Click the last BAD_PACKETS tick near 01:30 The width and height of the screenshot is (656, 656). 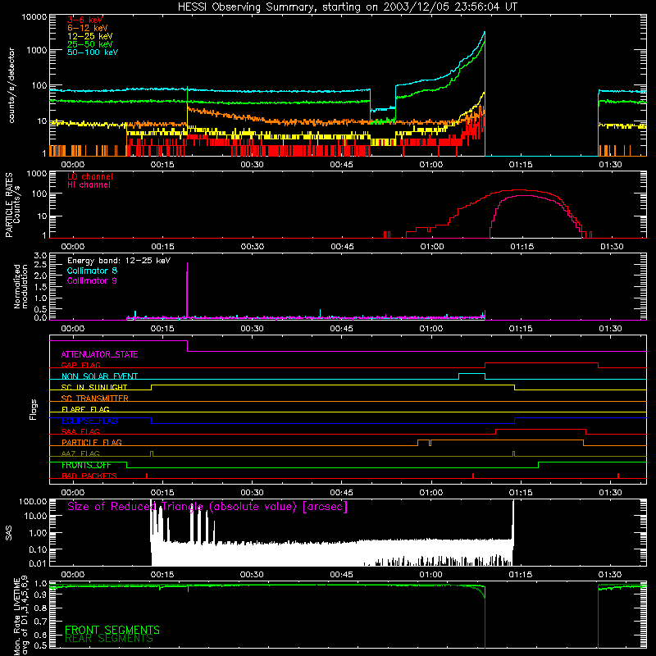[618, 476]
